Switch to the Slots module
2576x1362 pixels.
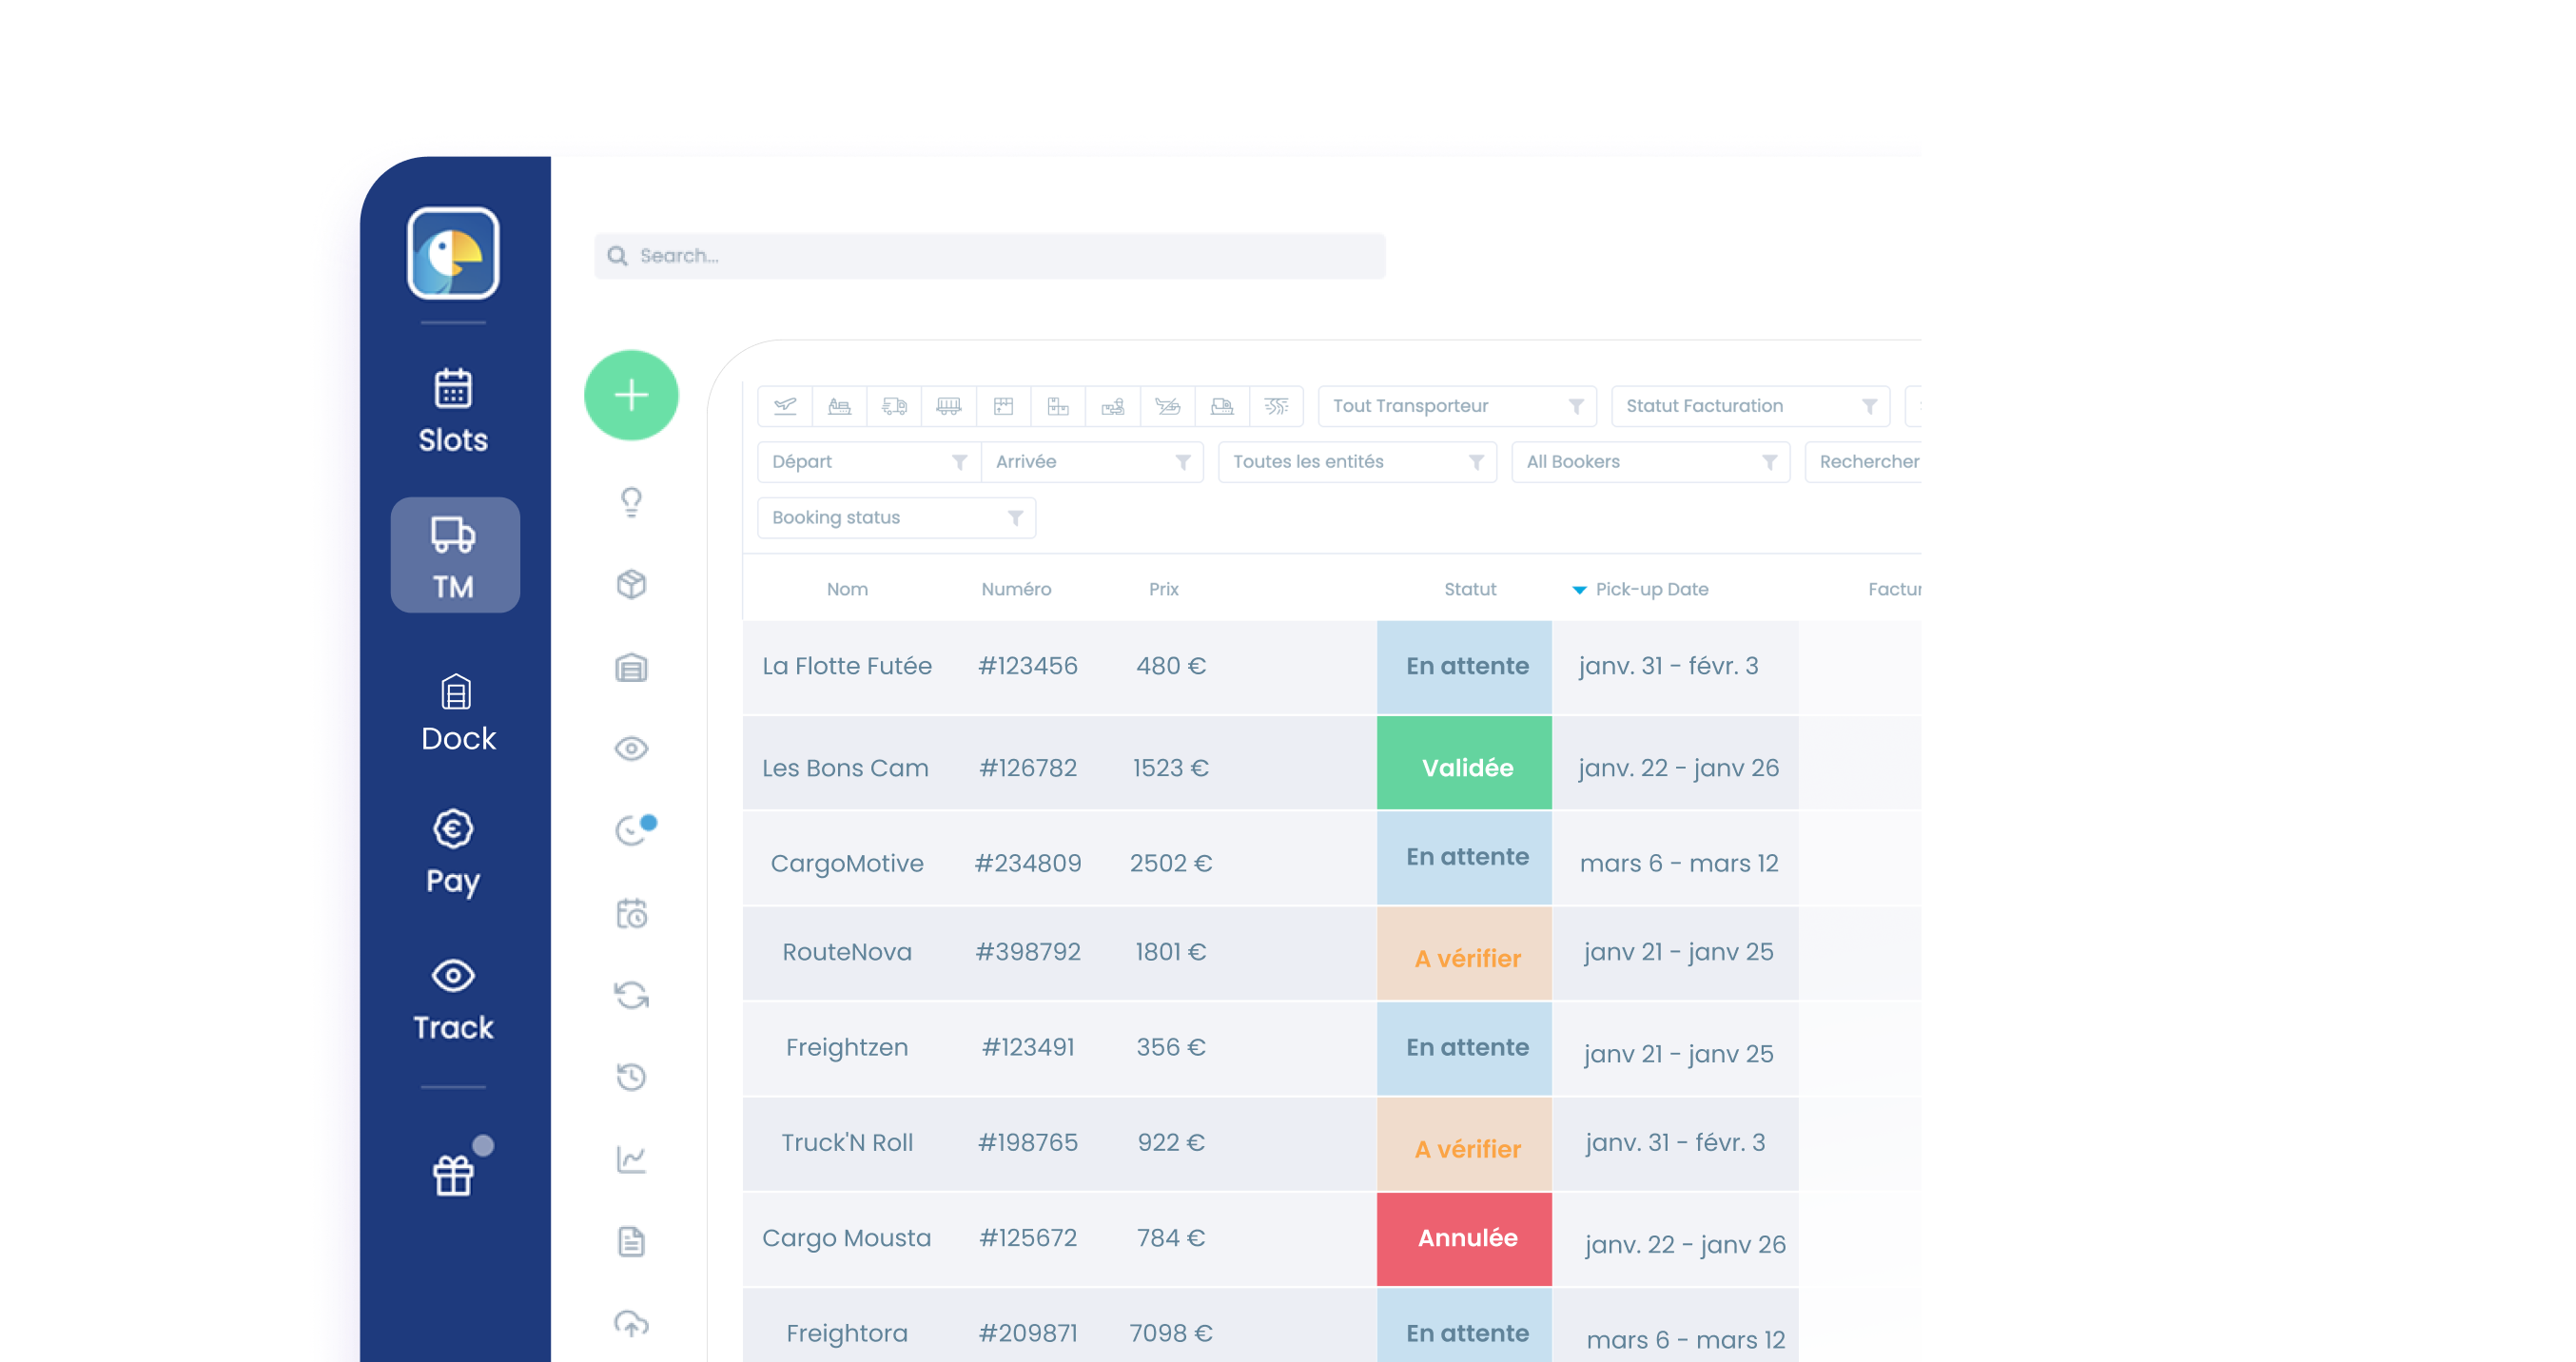click(x=453, y=411)
